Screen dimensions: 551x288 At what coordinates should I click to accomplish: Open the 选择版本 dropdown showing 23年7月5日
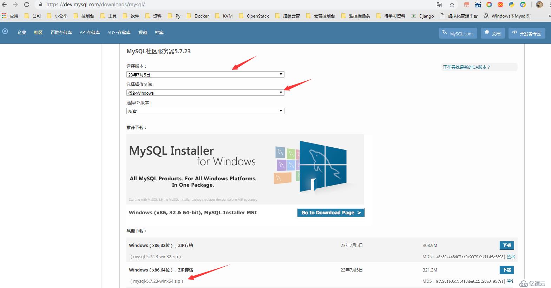point(205,74)
